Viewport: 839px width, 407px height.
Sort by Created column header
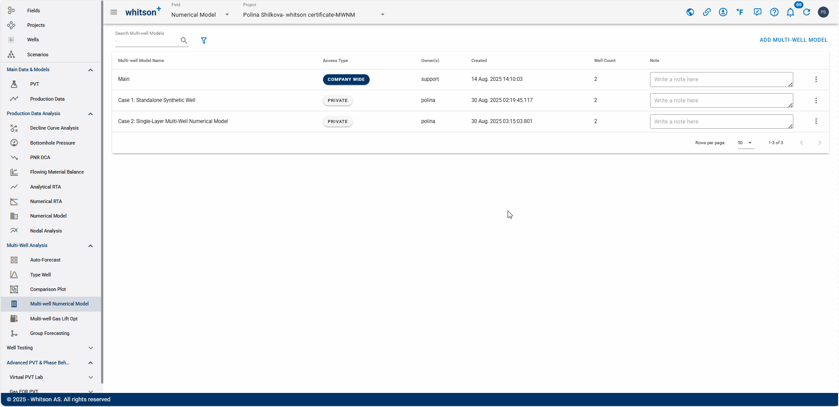(x=479, y=61)
